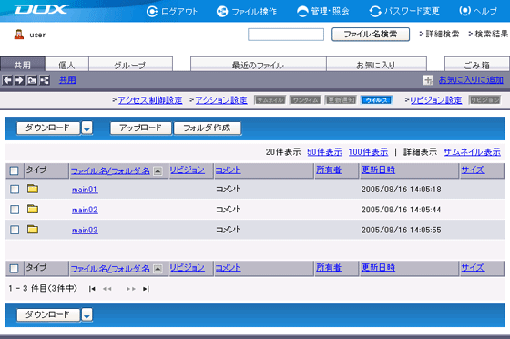Switch to the 最近のファイル tab
The width and height of the screenshot is (510, 339).
pyautogui.click(x=259, y=65)
